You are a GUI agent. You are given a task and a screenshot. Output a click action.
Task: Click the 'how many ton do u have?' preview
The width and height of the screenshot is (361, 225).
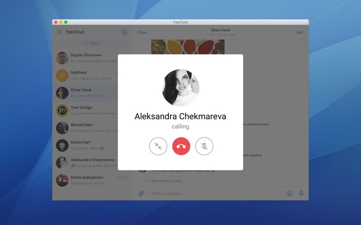91,78
